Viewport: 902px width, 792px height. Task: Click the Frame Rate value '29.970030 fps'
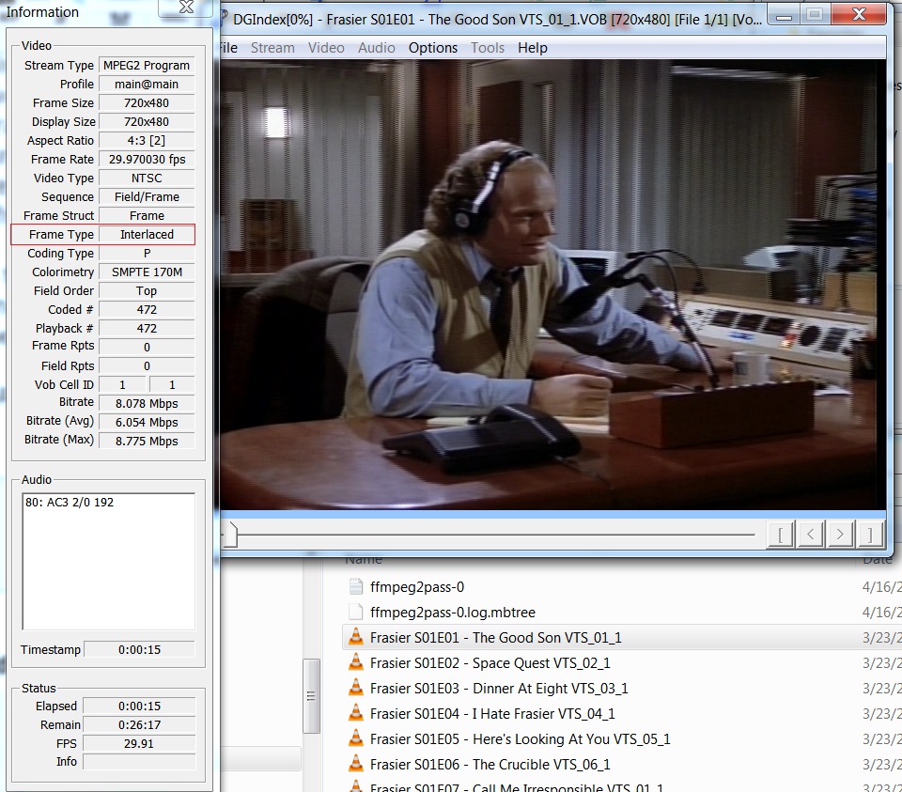[x=147, y=160]
